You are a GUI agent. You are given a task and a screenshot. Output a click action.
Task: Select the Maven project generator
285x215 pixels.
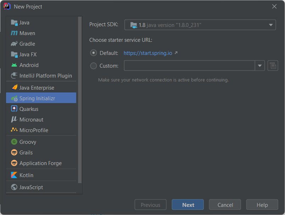(x=27, y=33)
